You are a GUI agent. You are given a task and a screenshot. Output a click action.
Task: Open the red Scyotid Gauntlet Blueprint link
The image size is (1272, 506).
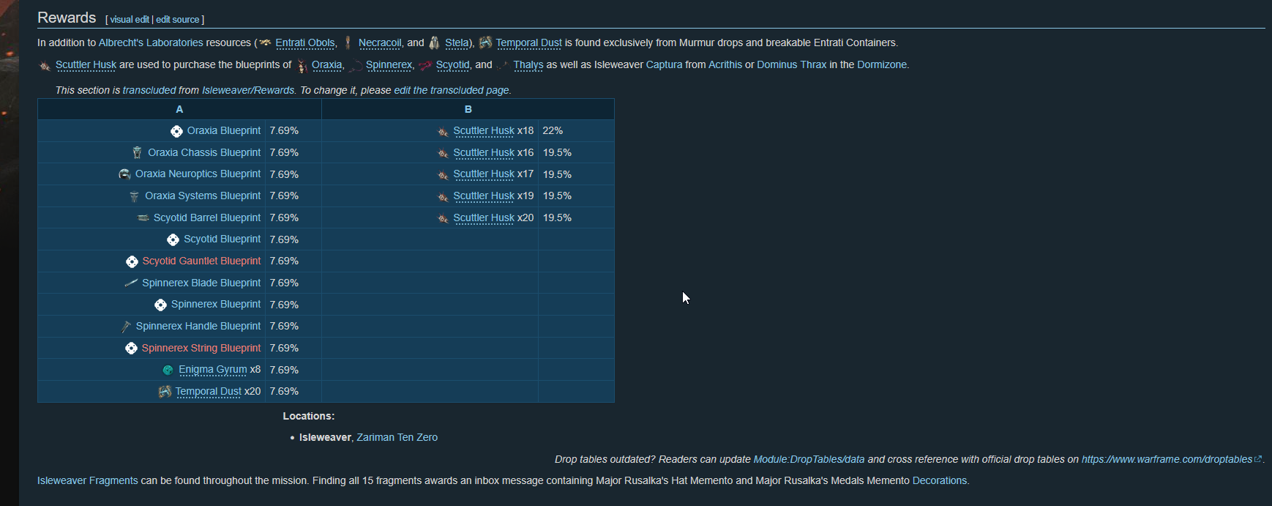(201, 261)
